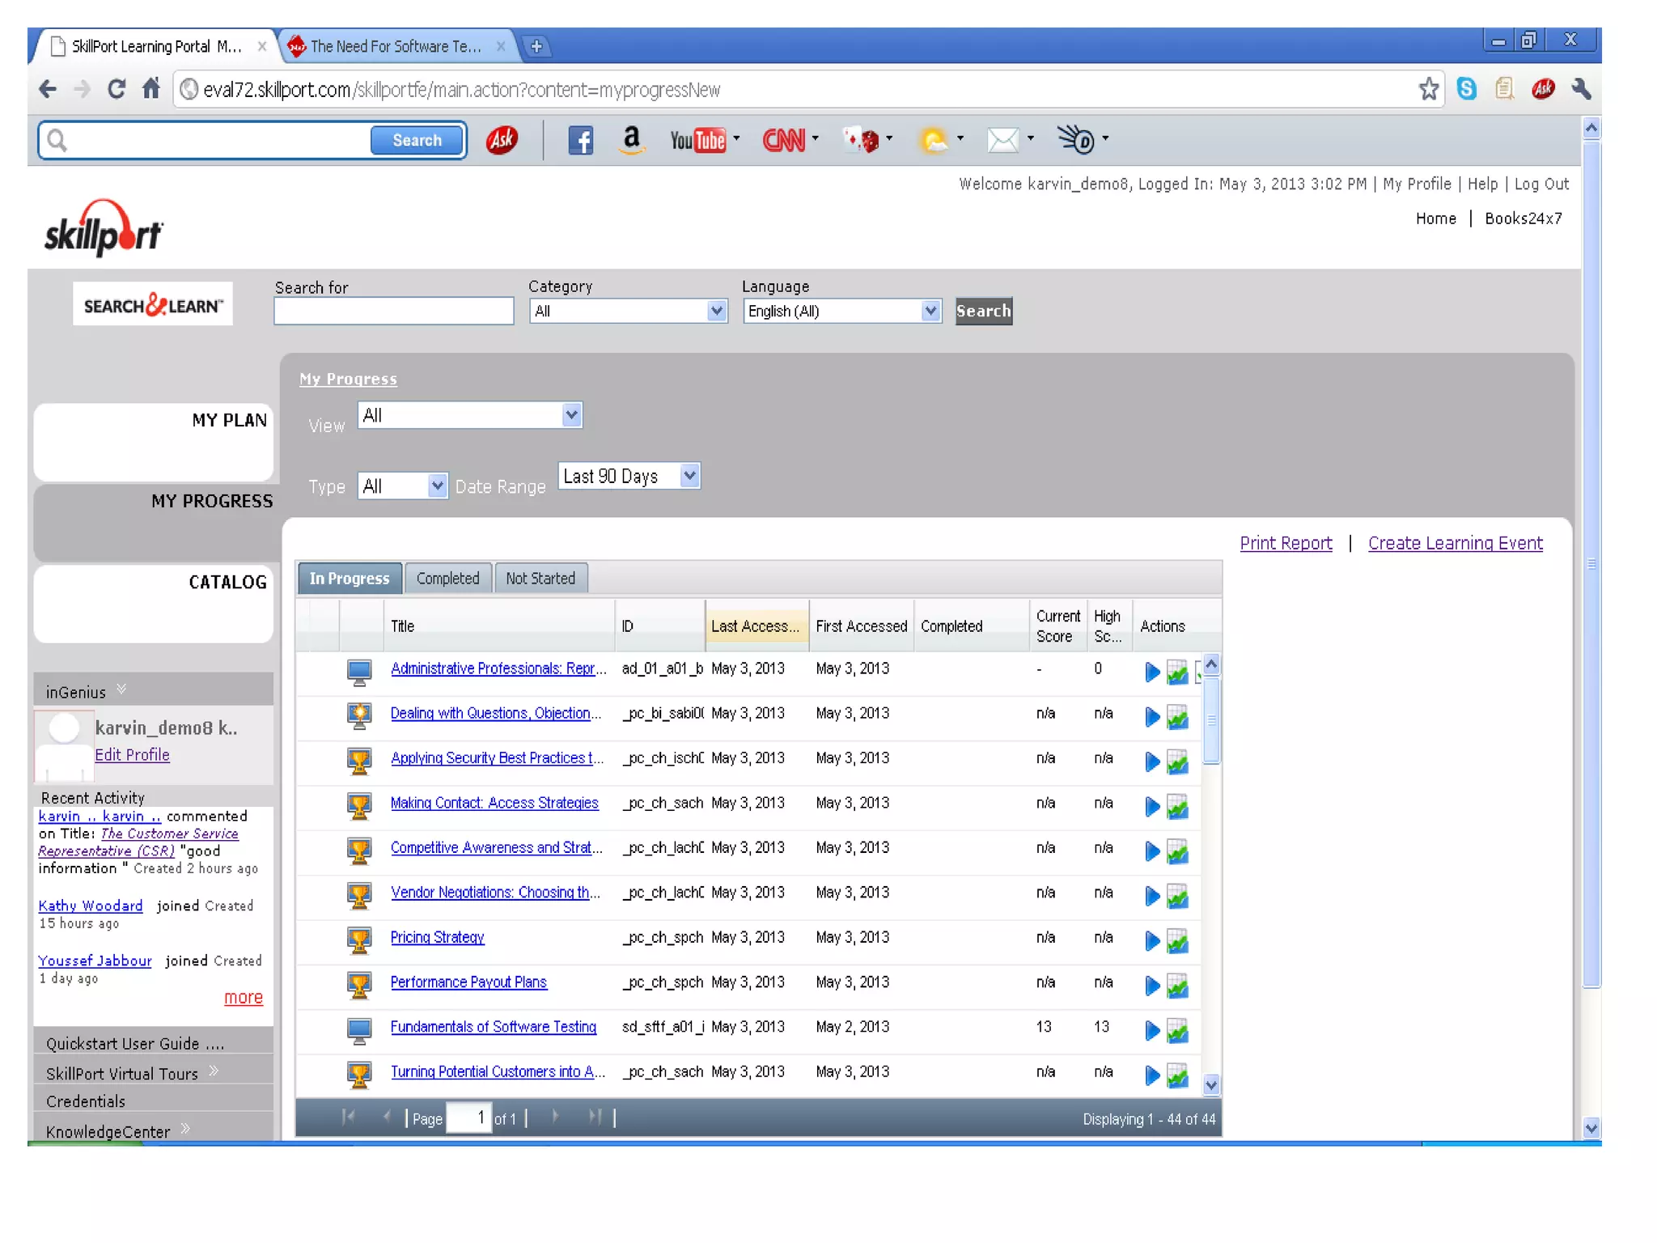The height and width of the screenshot is (1243, 1657).
Task: Switch to the Completed tab
Action: tap(447, 579)
